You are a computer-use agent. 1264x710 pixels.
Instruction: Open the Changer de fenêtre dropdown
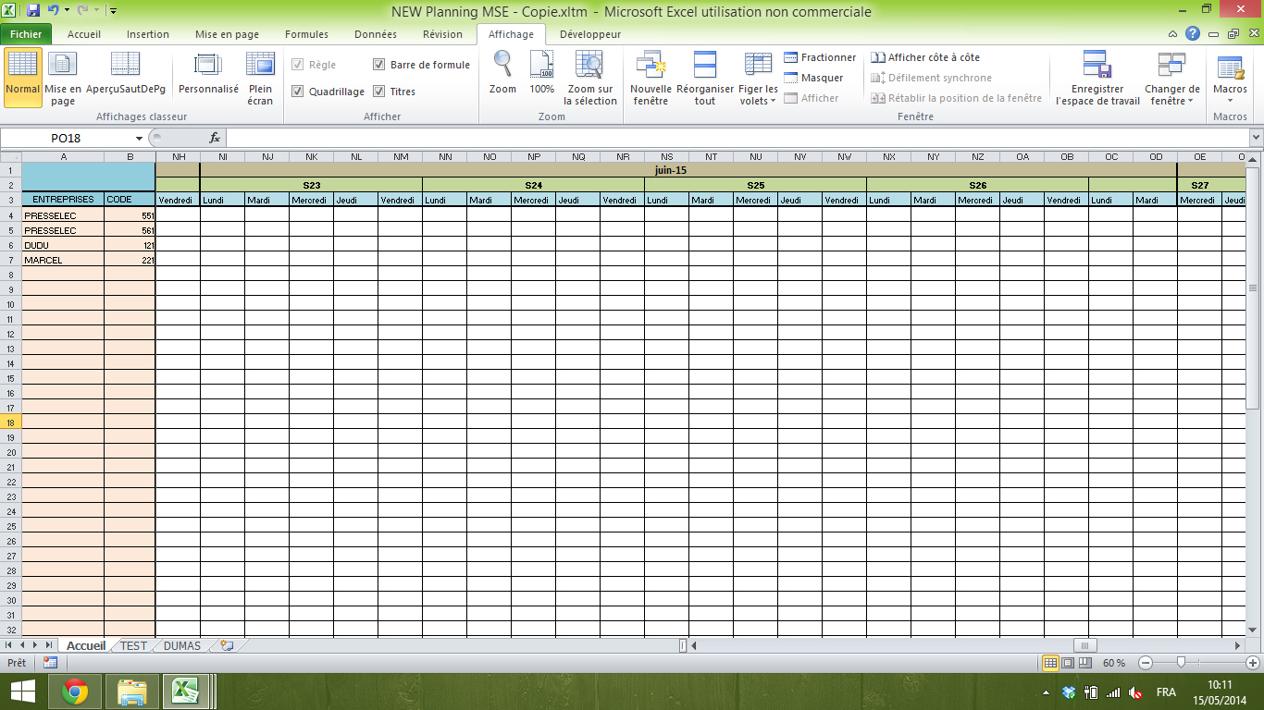[x=1171, y=79]
